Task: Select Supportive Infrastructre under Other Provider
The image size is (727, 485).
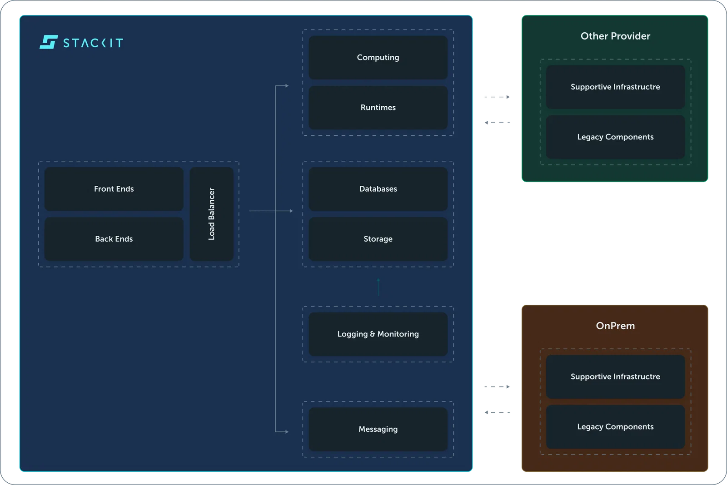Action: point(615,87)
